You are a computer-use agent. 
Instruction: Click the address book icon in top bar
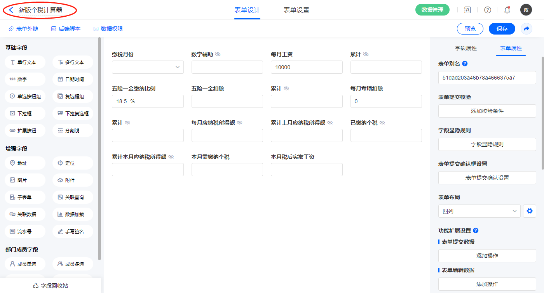pyautogui.click(x=467, y=10)
